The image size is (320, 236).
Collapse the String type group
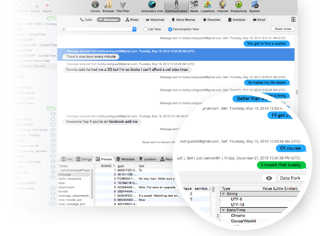tap(223, 194)
